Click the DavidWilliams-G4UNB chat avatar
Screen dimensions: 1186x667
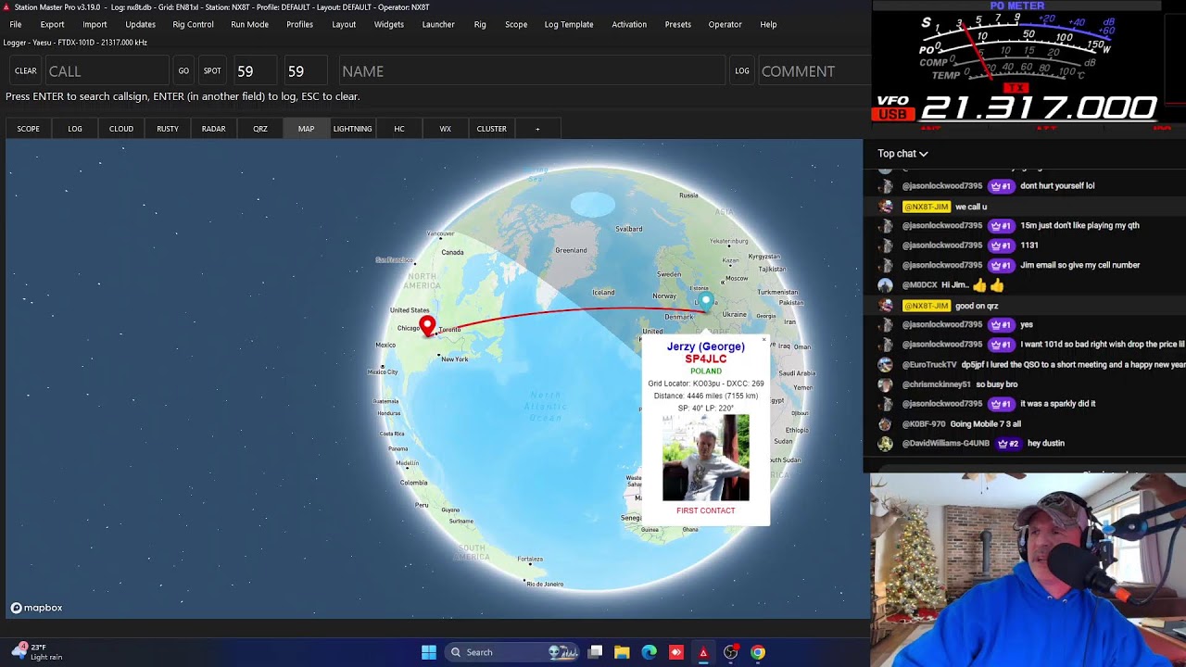[x=885, y=444]
